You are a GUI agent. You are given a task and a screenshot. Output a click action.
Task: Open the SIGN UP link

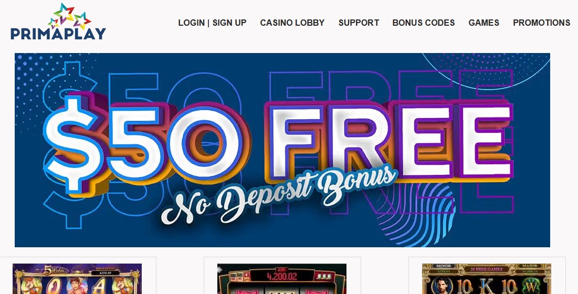(229, 23)
